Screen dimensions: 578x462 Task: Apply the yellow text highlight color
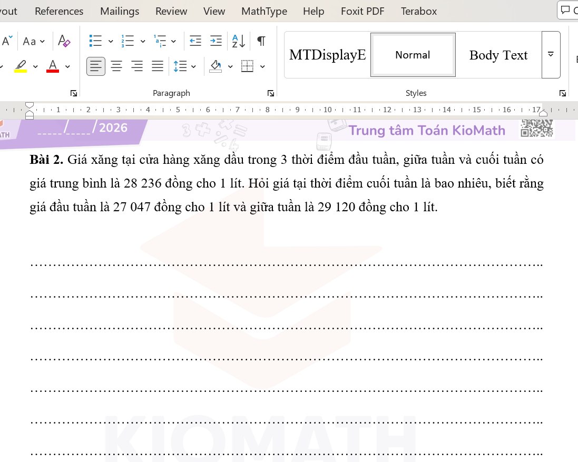click(21, 66)
